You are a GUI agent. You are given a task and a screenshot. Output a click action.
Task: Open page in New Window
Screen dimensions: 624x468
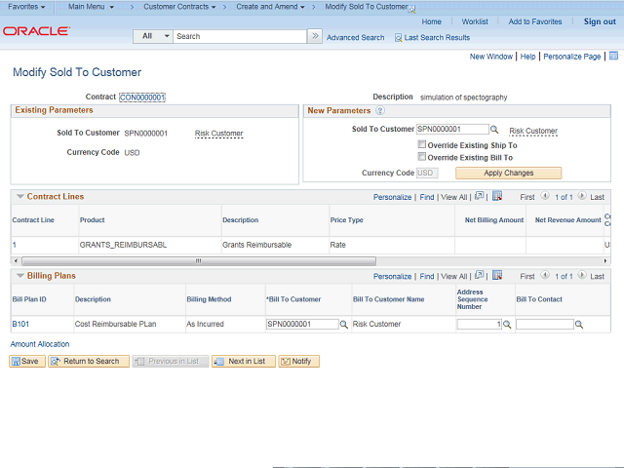pyautogui.click(x=491, y=57)
